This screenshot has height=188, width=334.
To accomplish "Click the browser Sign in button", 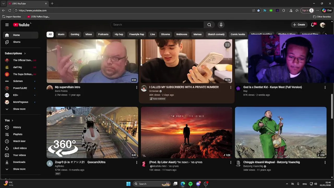I will point(307,10).
